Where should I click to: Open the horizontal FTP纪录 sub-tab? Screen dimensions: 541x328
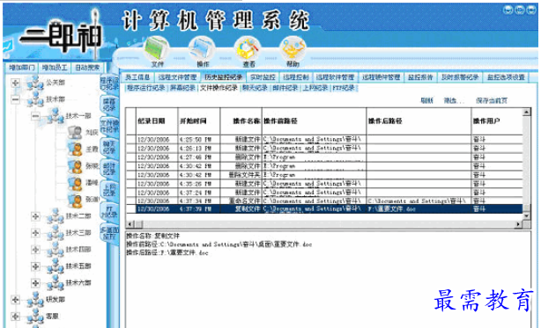[x=344, y=88]
